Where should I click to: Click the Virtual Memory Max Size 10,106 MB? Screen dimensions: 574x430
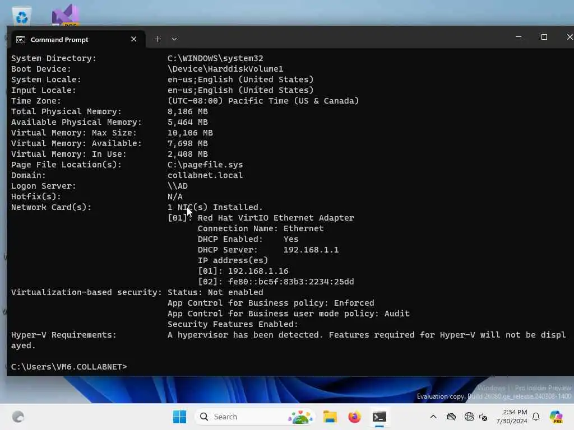190,133
